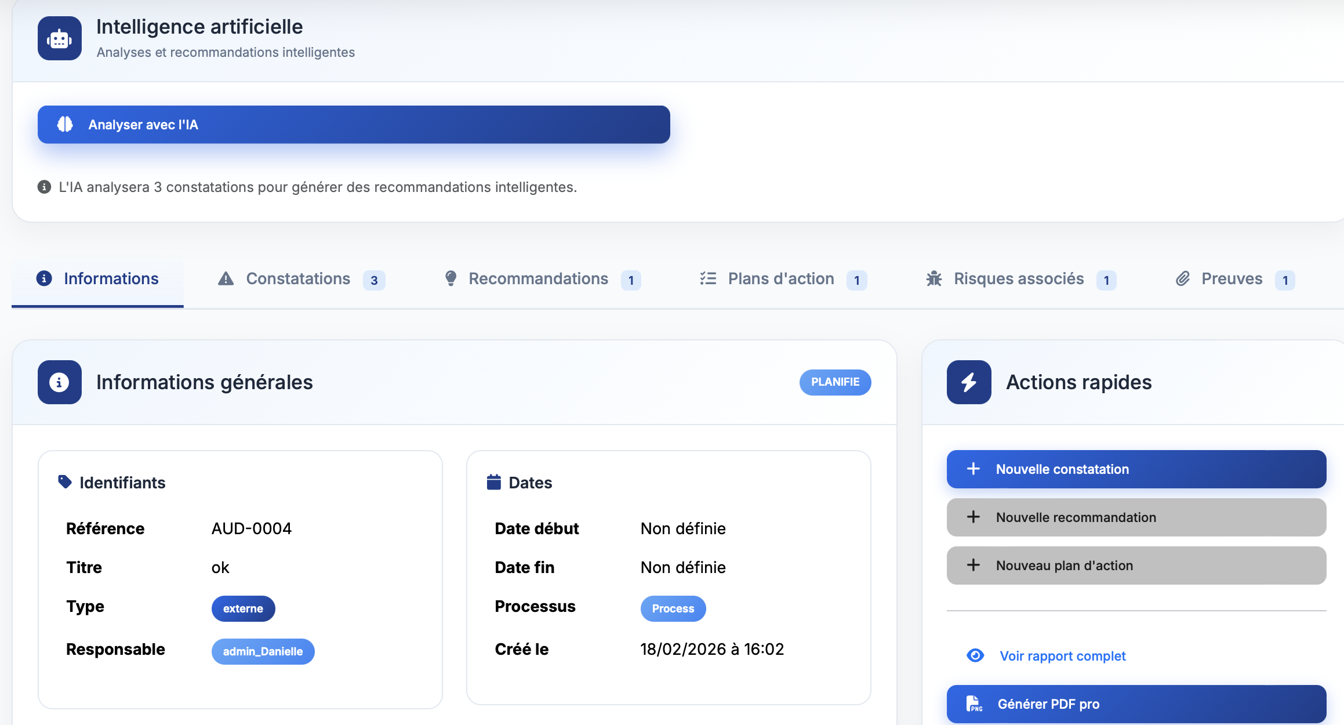Click the robot AI assistant icon
This screenshot has height=725, width=1344.
(x=59, y=38)
